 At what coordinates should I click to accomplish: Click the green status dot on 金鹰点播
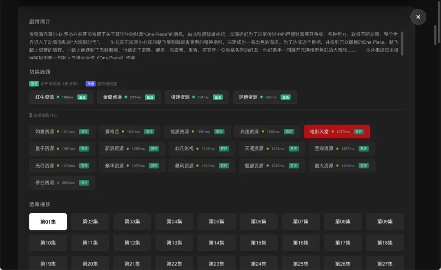point(126,97)
